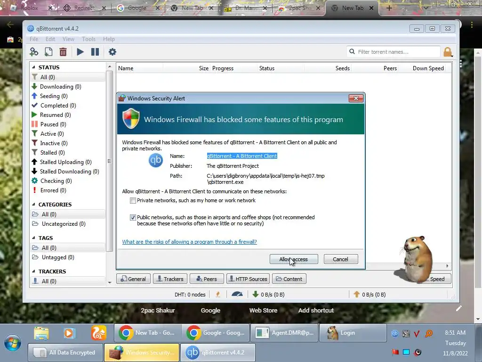This screenshot has height=362, width=482.
Task: Switch to the General tab
Action: tap(133, 279)
